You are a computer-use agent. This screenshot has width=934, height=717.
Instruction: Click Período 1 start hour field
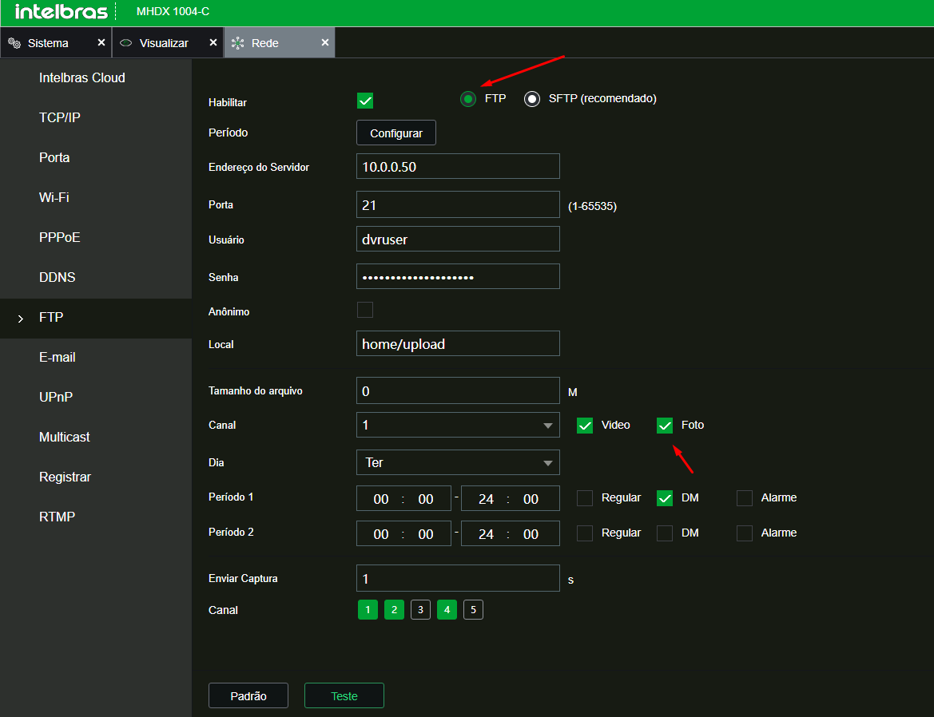click(x=381, y=499)
